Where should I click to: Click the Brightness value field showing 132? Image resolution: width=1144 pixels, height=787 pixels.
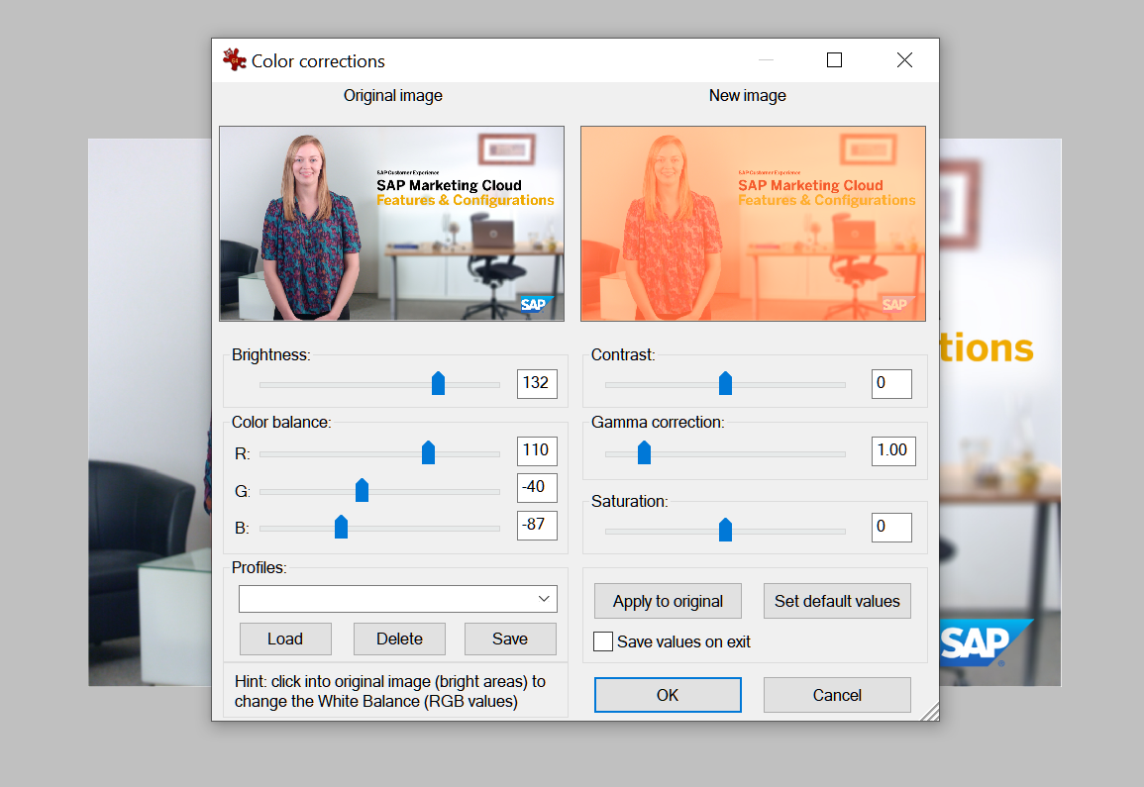[x=537, y=384]
